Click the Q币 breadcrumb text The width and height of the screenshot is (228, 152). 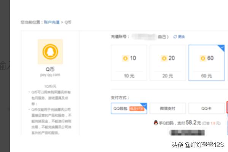68,22
